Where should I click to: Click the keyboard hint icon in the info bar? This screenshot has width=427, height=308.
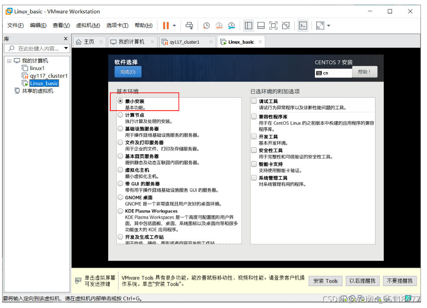[78, 280]
